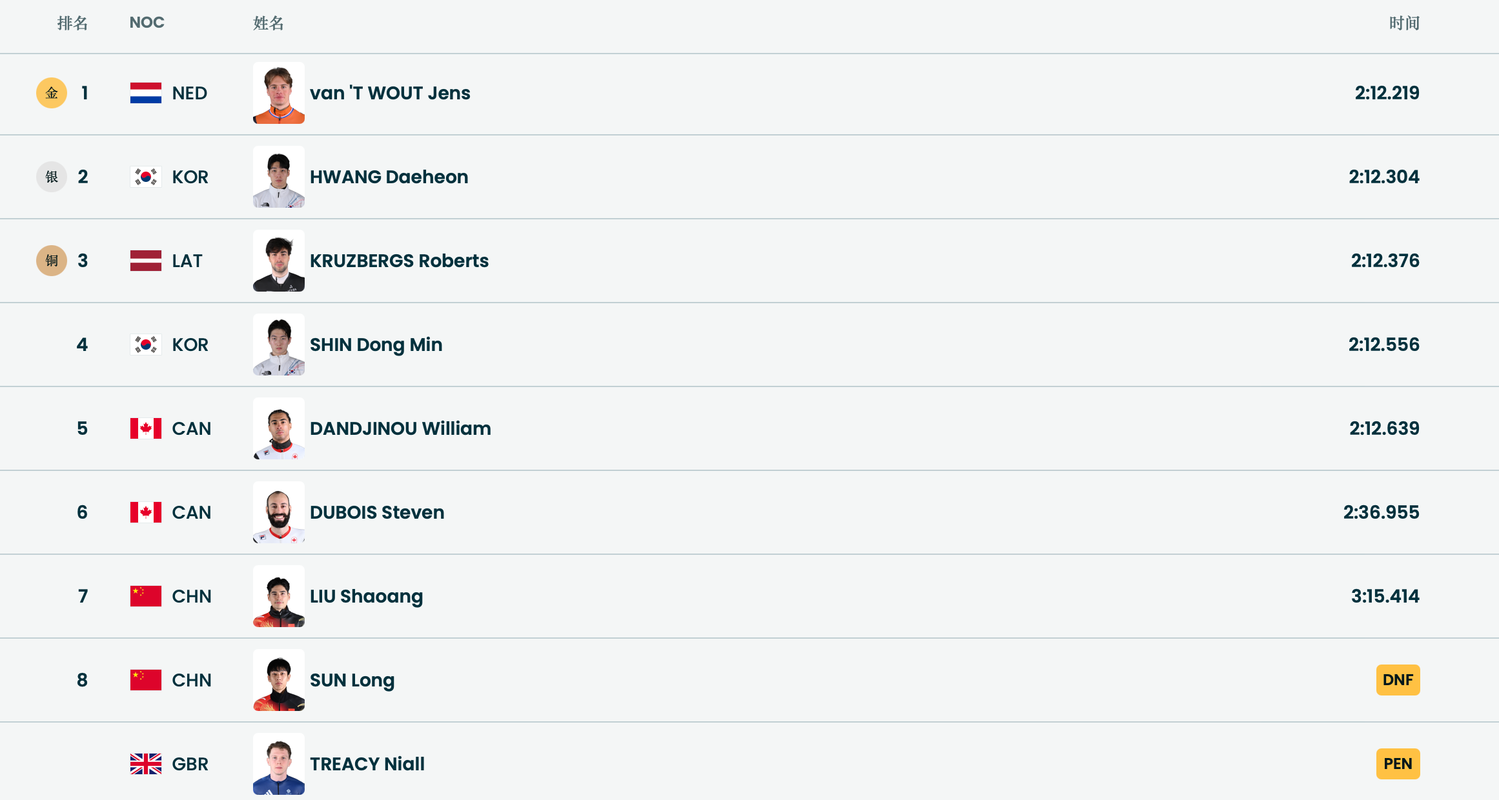Open KRUZBERGS Roberts profile link

[x=399, y=261]
